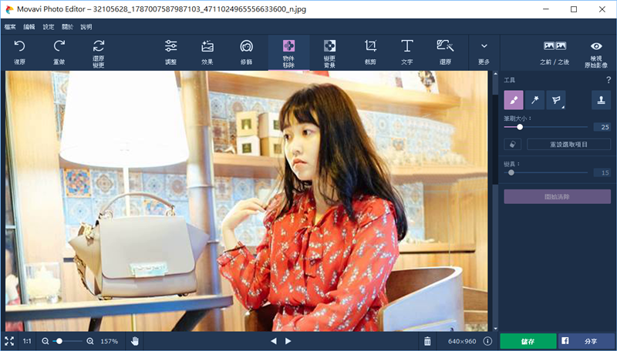This screenshot has height=351, width=617.
Task: Open the 檔案 (File) menu
Action: (10, 26)
